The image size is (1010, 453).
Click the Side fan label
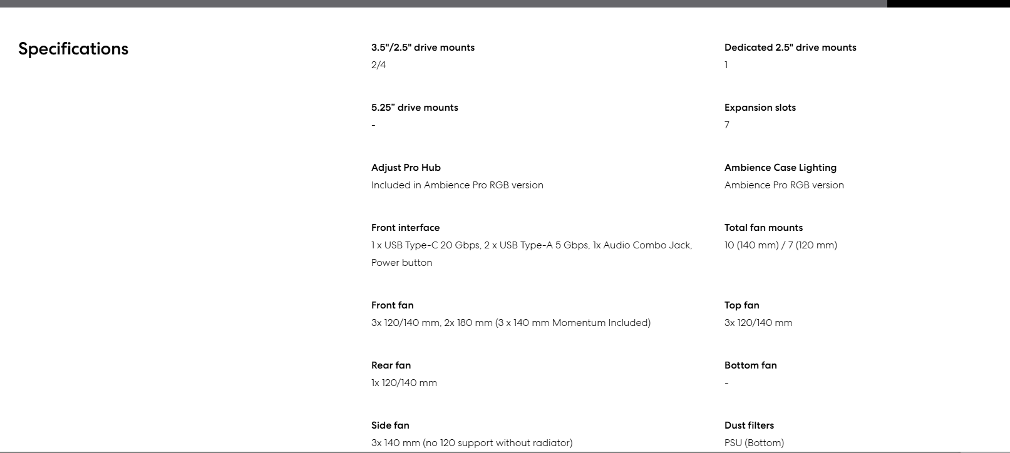click(390, 425)
